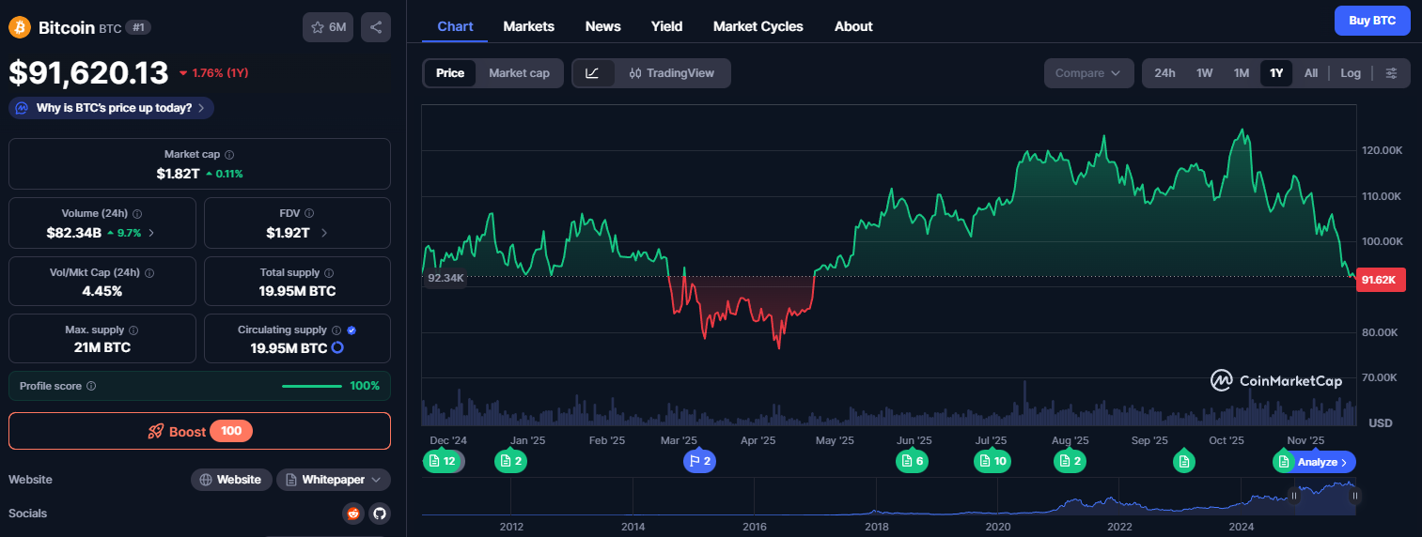Viewport: 1422px width, 537px height.
Task: Open the Compare dropdown
Action: tap(1088, 73)
